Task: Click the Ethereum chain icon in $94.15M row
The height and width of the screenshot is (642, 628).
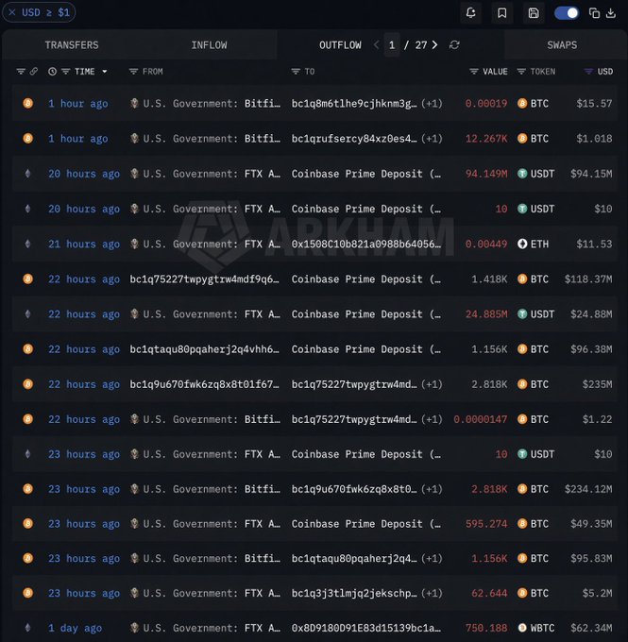Action: [27, 174]
